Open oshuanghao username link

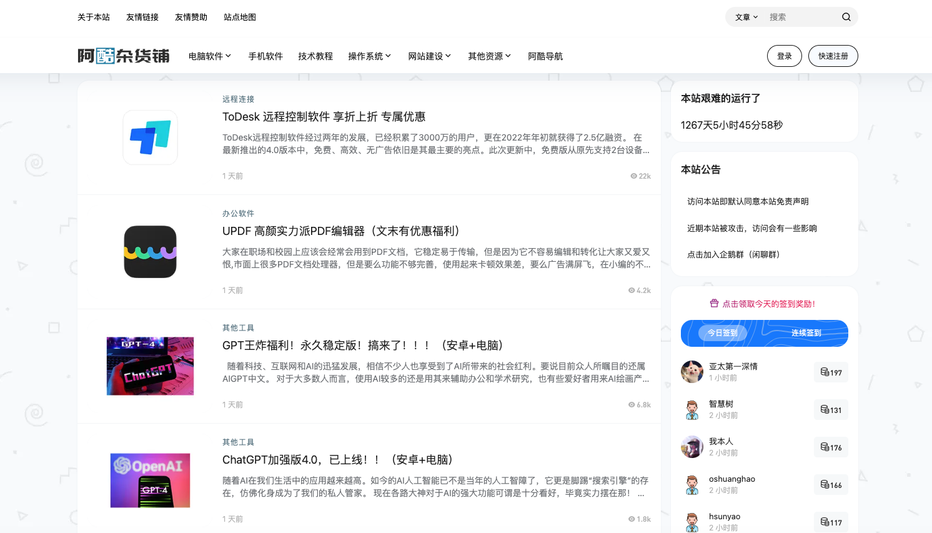point(732,479)
